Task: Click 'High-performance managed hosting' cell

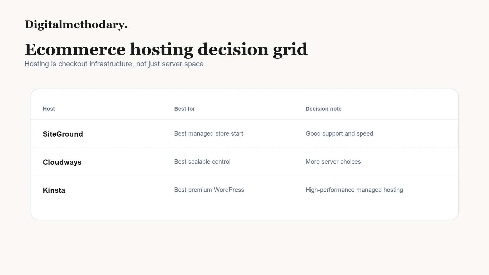Action: [x=354, y=190]
